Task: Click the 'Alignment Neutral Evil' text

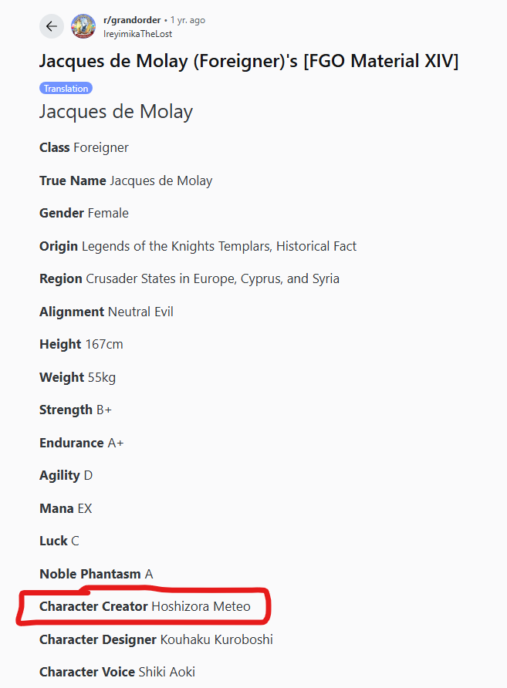Action: click(x=106, y=312)
